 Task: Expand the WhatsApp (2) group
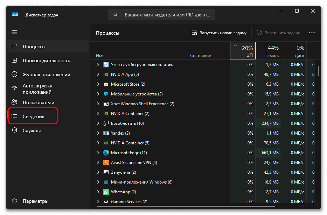[x=98, y=192]
